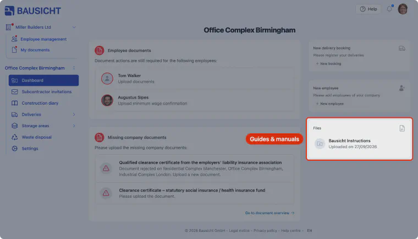This screenshot has height=239, width=418.
Task: Click the Storage areas layers icon
Action: tap(15, 126)
